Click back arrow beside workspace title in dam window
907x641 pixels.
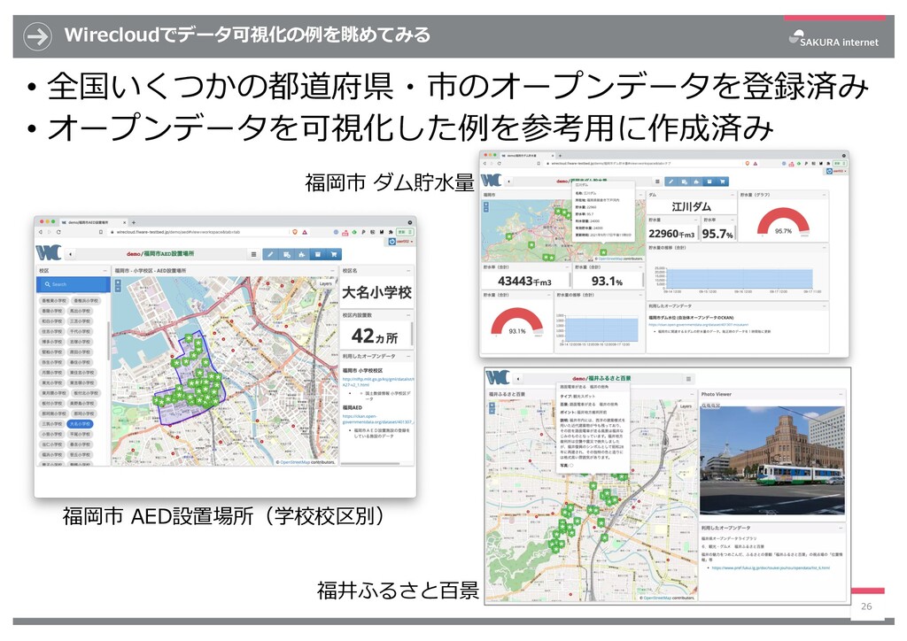(509, 181)
